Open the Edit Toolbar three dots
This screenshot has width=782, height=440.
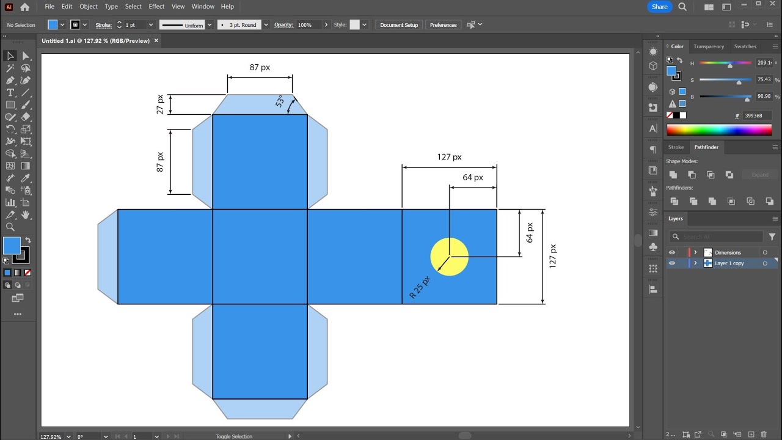tap(18, 314)
